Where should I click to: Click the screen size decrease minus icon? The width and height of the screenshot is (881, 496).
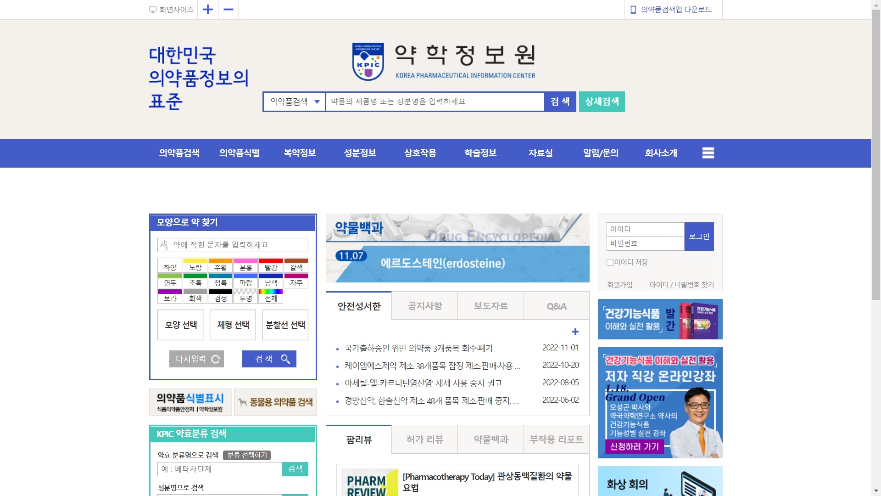coord(229,10)
